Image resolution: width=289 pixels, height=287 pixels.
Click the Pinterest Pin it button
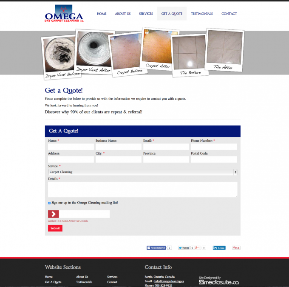pyautogui.click(x=236, y=247)
